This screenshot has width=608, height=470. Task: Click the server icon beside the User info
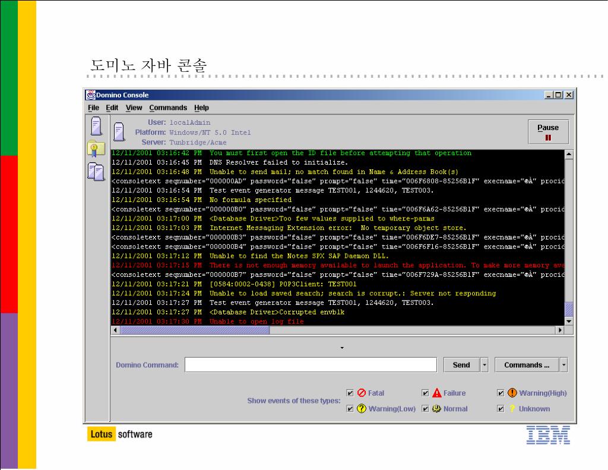click(x=119, y=131)
